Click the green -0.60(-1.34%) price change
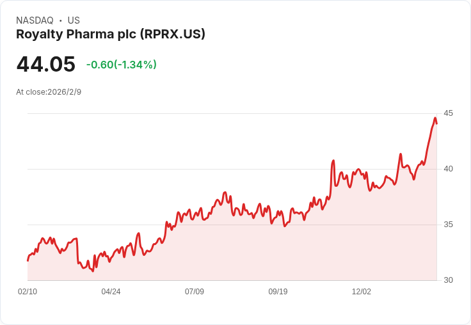This screenshot has width=471, height=325. click(122, 65)
